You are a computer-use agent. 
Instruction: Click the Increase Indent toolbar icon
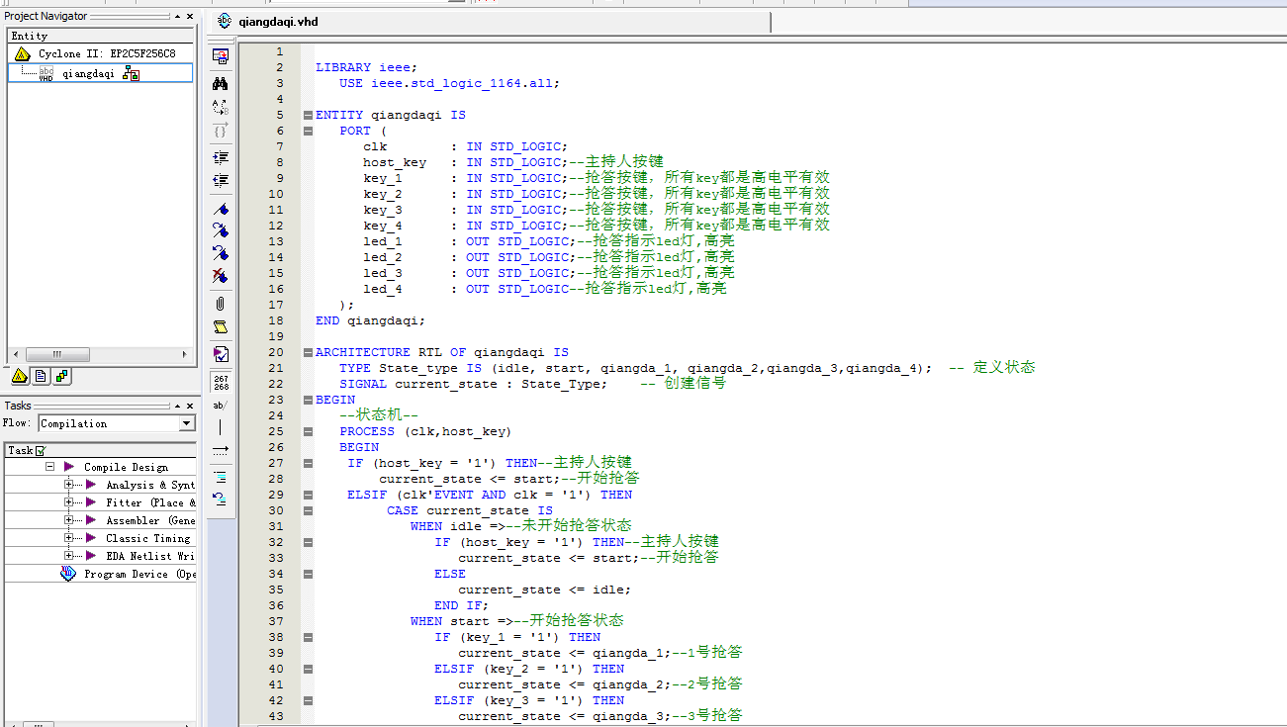221,156
